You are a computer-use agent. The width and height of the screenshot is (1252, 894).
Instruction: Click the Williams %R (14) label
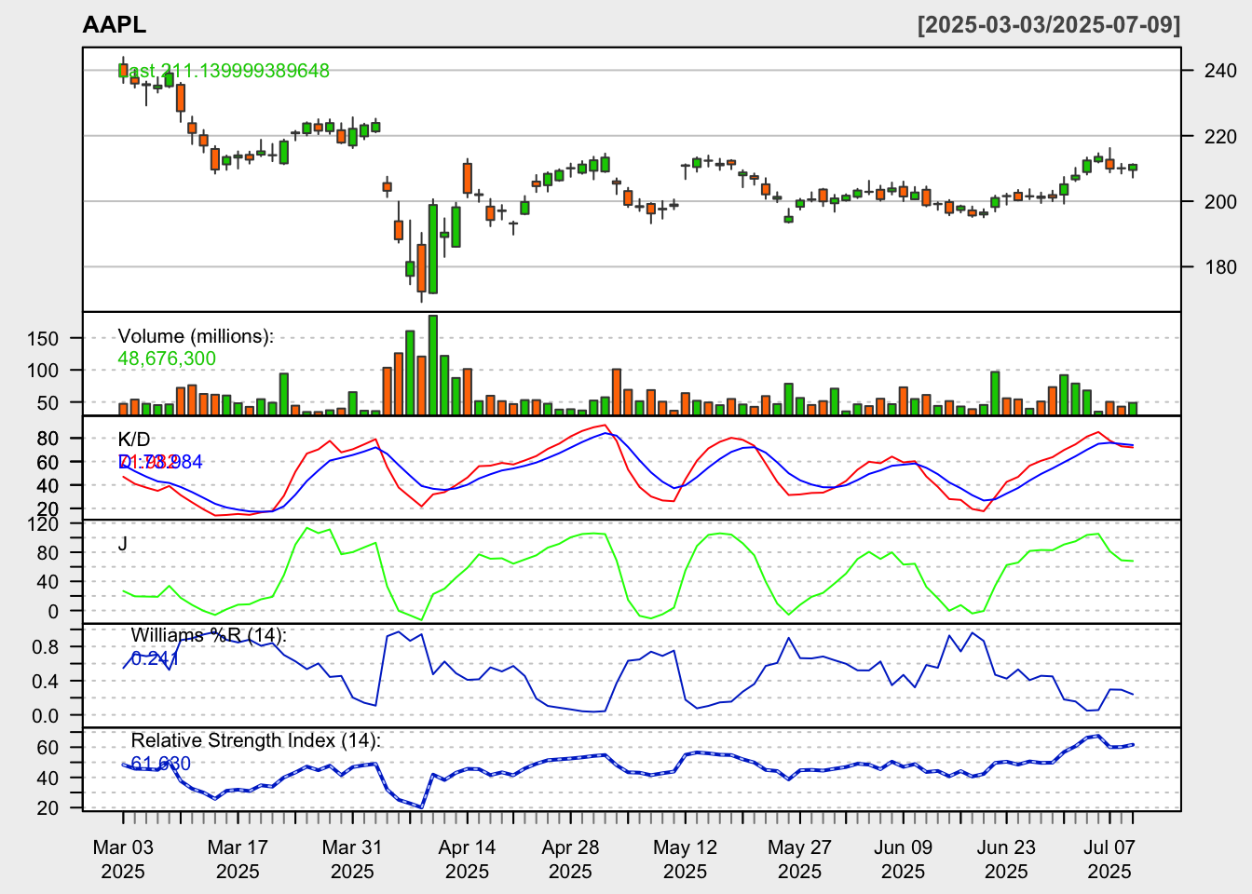point(209,635)
